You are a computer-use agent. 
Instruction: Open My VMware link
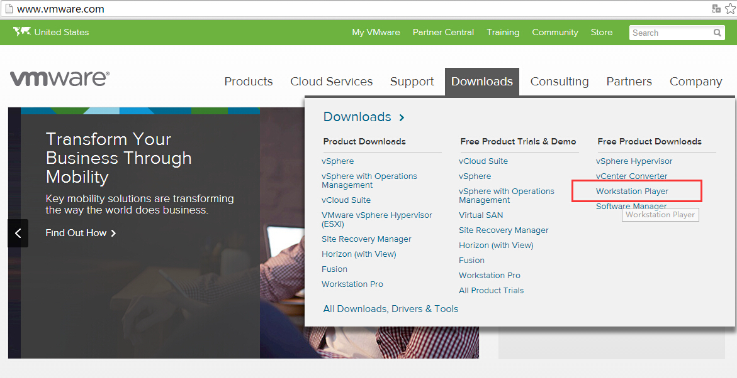(x=376, y=33)
